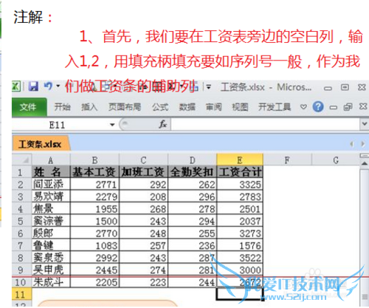Select cell containing 2445
Image resolution: width=369 pixels, height=308 pixels.
click(x=94, y=270)
